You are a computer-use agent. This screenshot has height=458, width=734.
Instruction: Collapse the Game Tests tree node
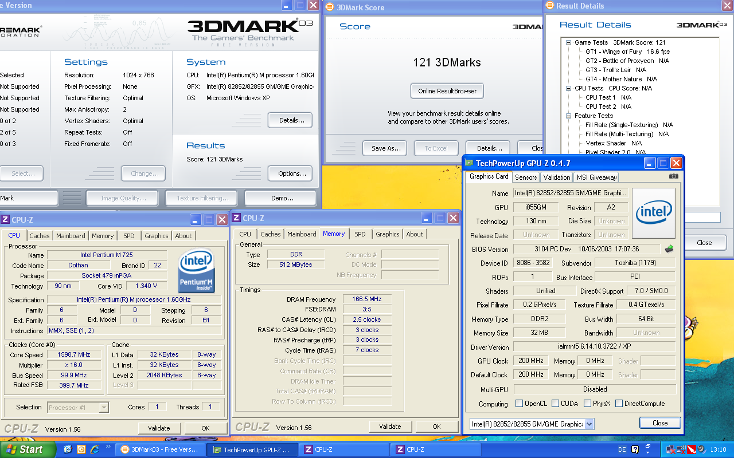pyautogui.click(x=568, y=42)
